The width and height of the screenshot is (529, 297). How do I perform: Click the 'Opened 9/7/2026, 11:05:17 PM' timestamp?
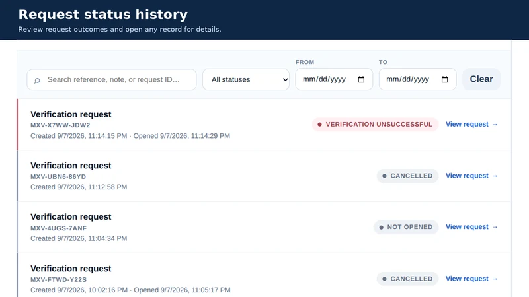click(183, 290)
